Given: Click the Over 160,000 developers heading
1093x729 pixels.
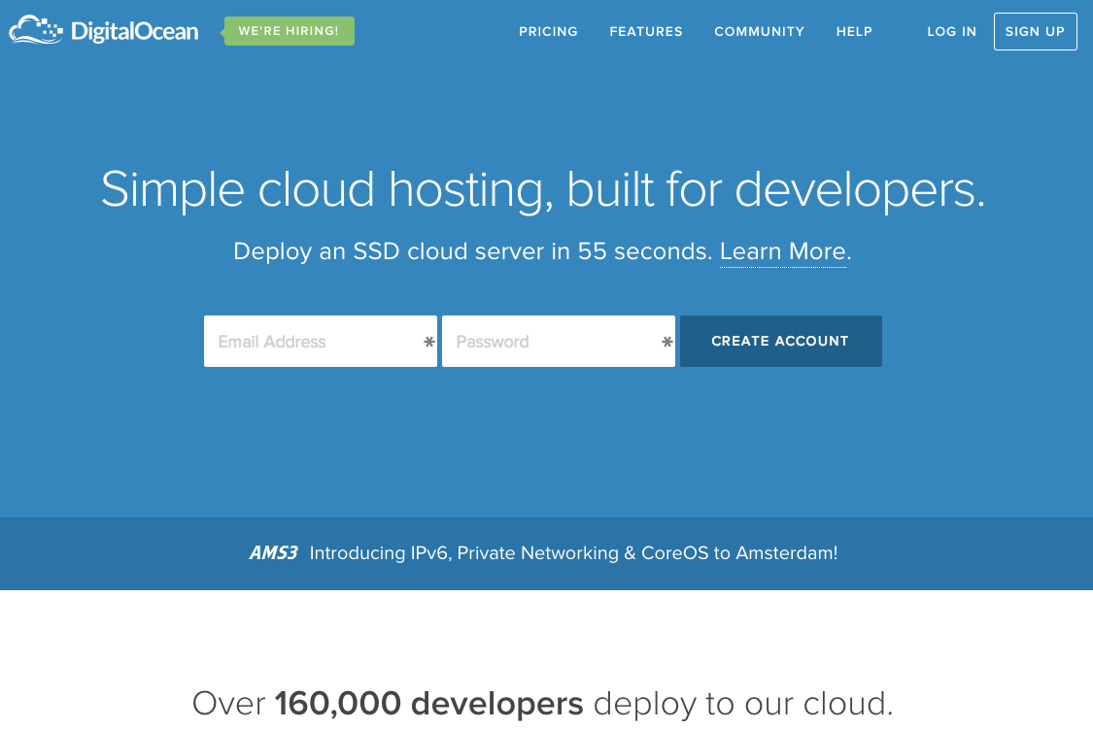Looking at the screenshot, I should tap(542, 703).
